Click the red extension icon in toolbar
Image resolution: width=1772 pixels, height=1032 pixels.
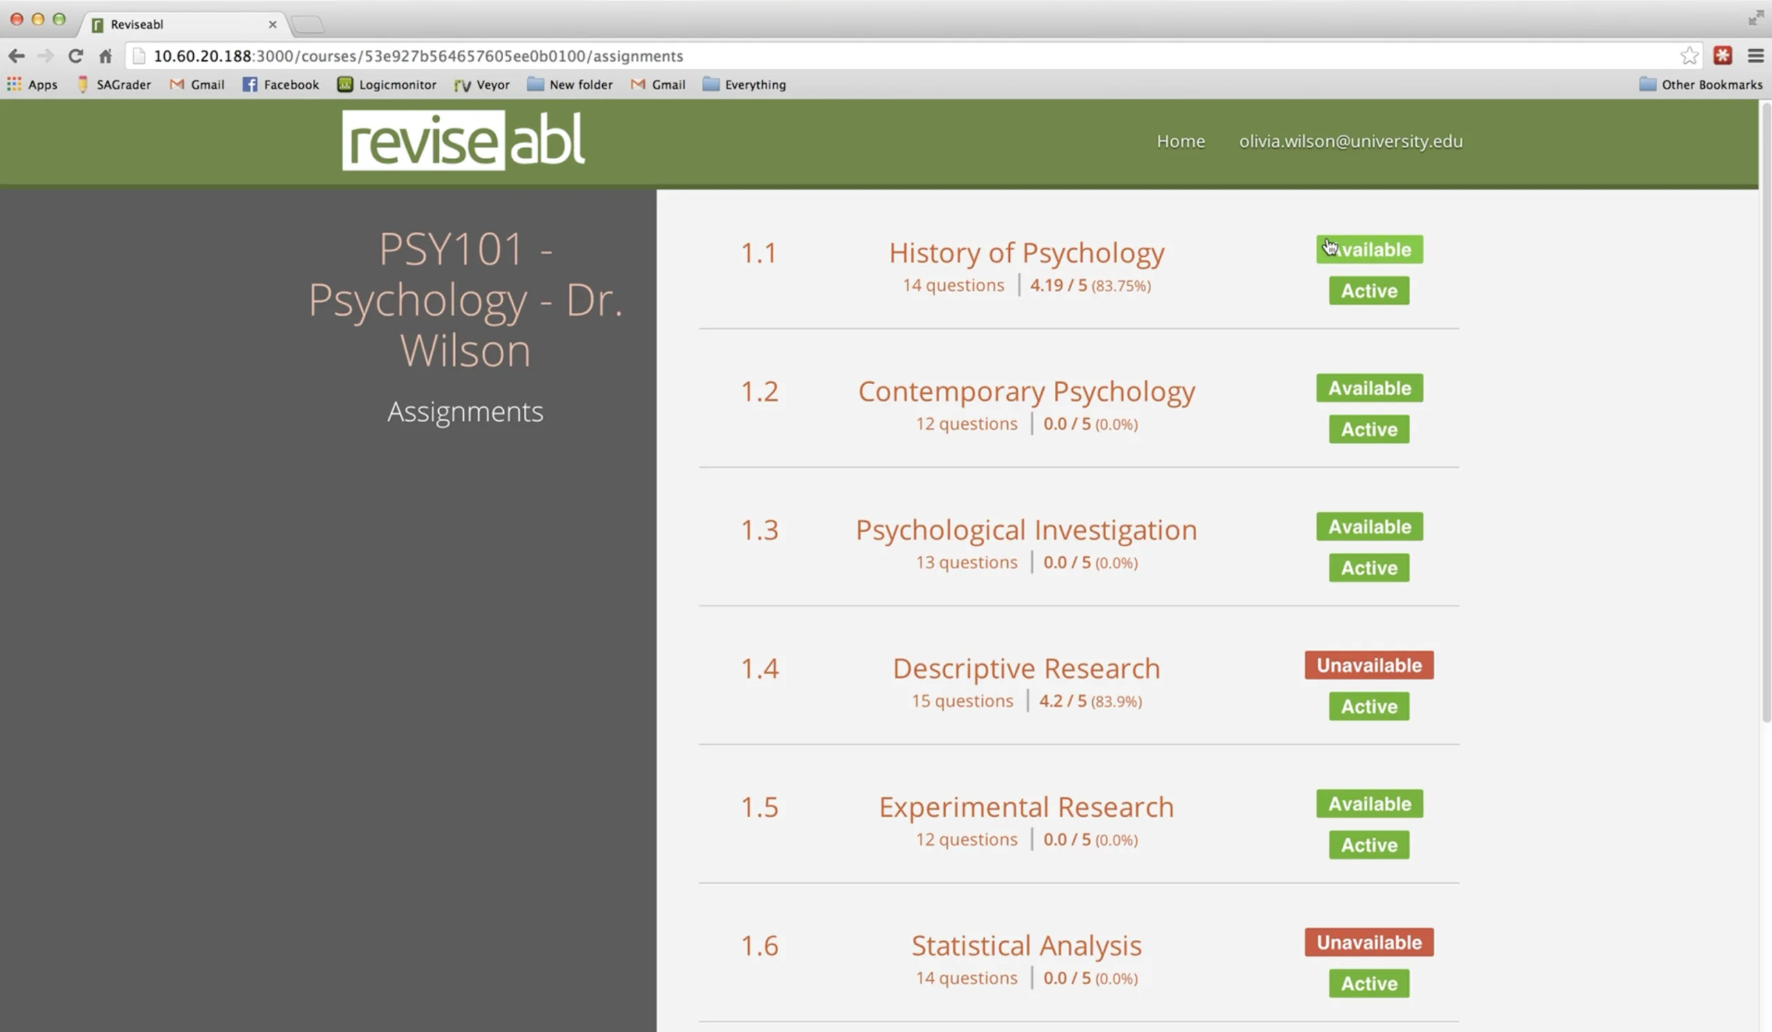tap(1722, 55)
